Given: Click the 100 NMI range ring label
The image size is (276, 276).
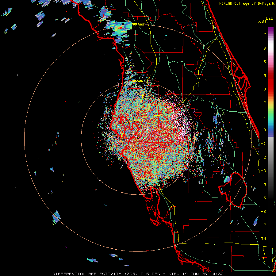Looking at the screenshot, I should [x=138, y=24].
